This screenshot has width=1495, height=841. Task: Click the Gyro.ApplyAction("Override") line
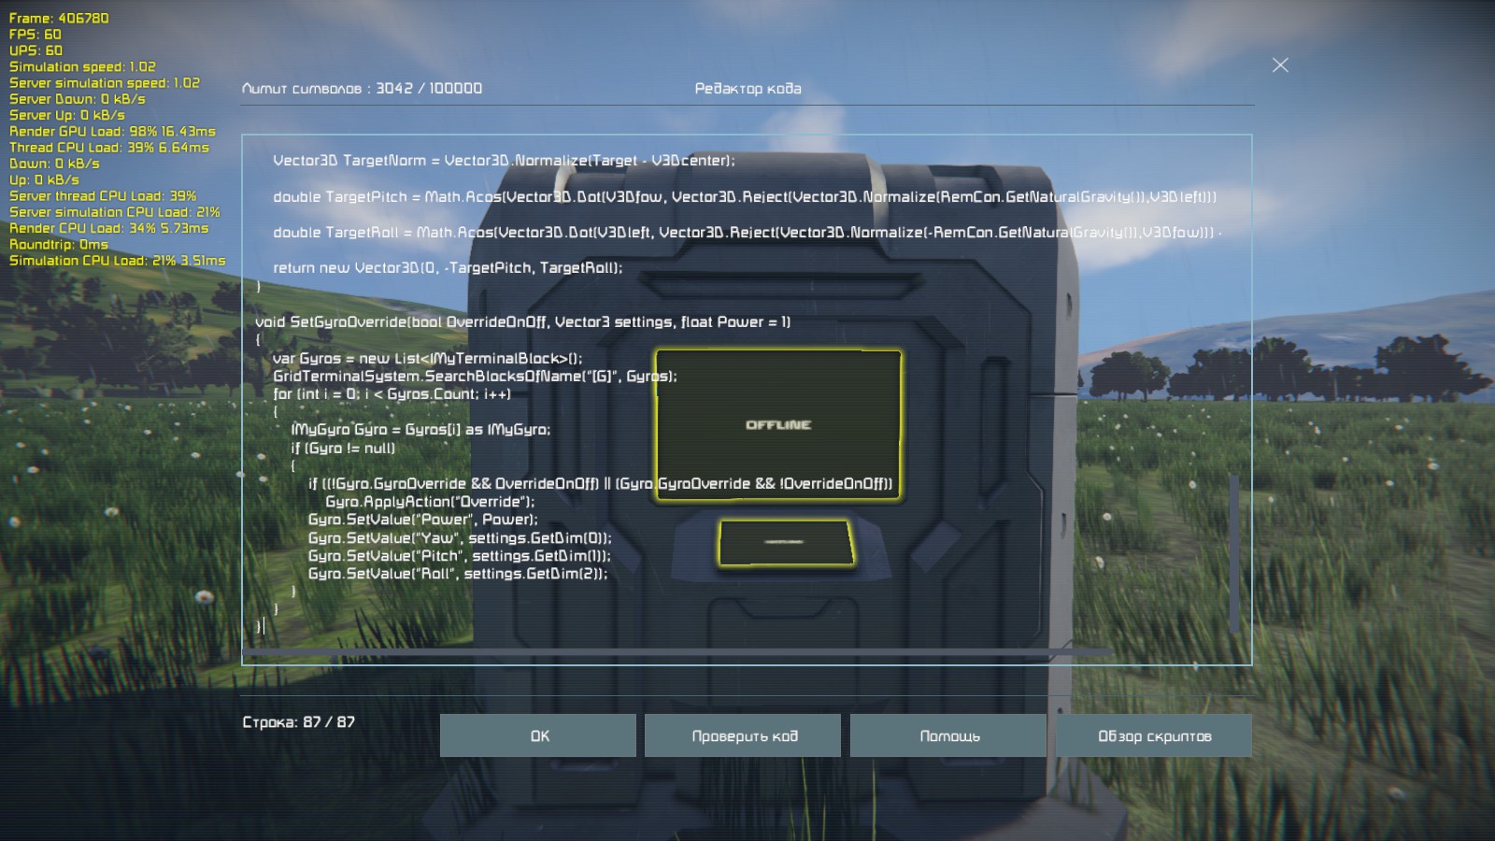pos(429,502)
